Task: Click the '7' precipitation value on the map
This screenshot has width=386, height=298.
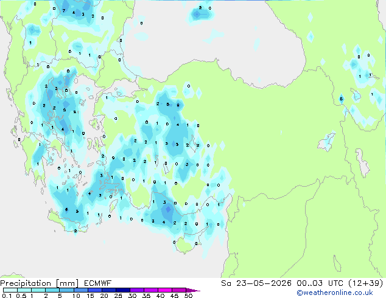Action: [x=64, y=10]
